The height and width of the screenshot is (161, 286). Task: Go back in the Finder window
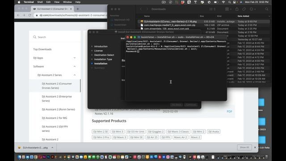coord(141,9)
